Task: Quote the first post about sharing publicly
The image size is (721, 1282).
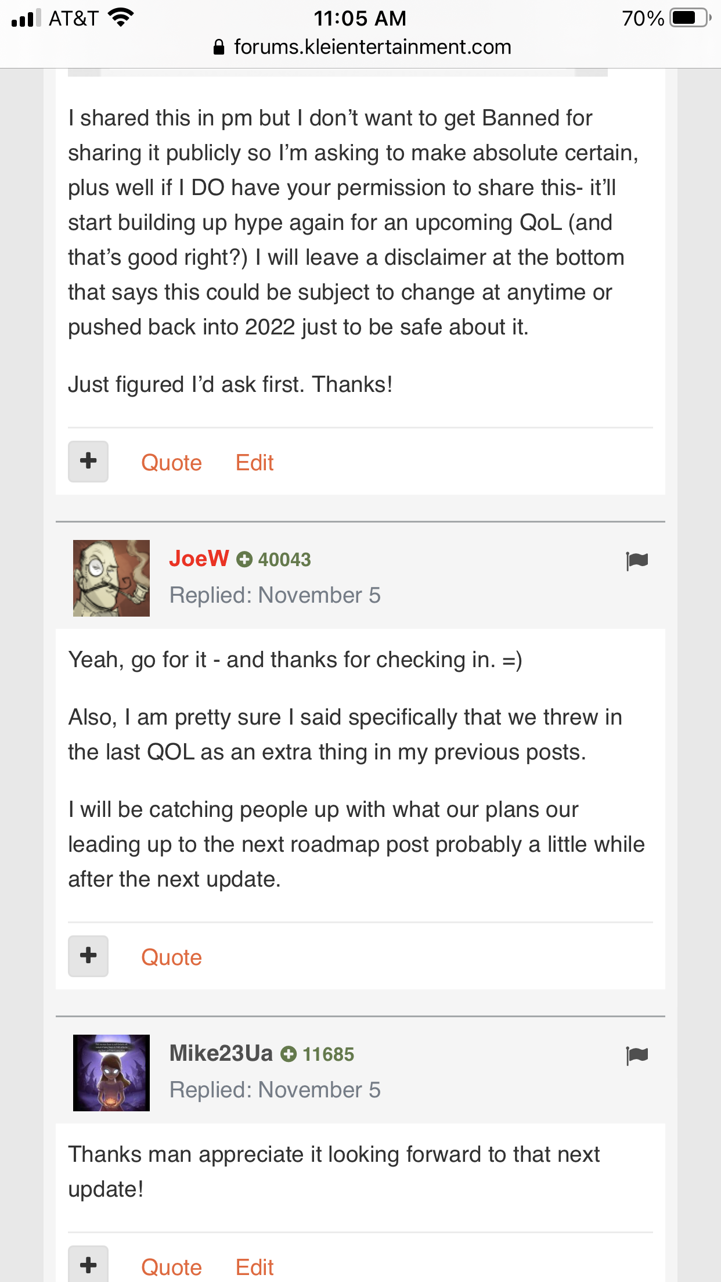Action: [x=171, y=463]
